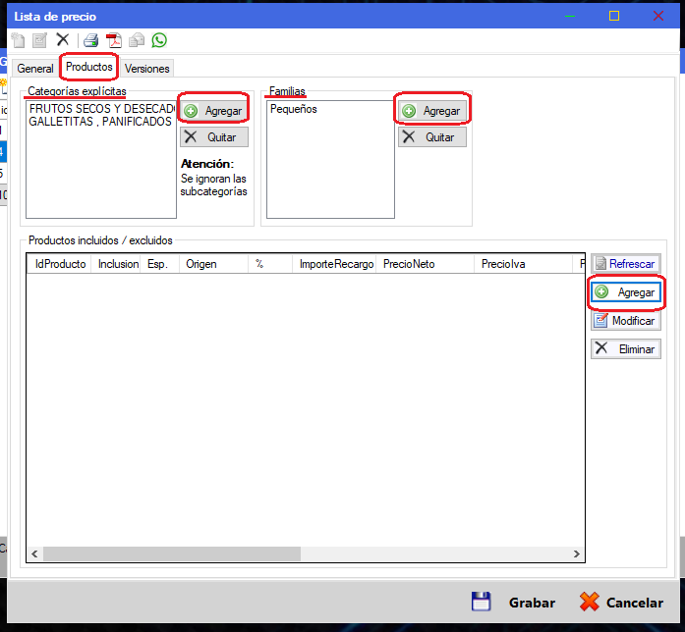Click the Grabar floppy disk icon
The height and width of the screenshot is (632, 685).
point(481,602)
